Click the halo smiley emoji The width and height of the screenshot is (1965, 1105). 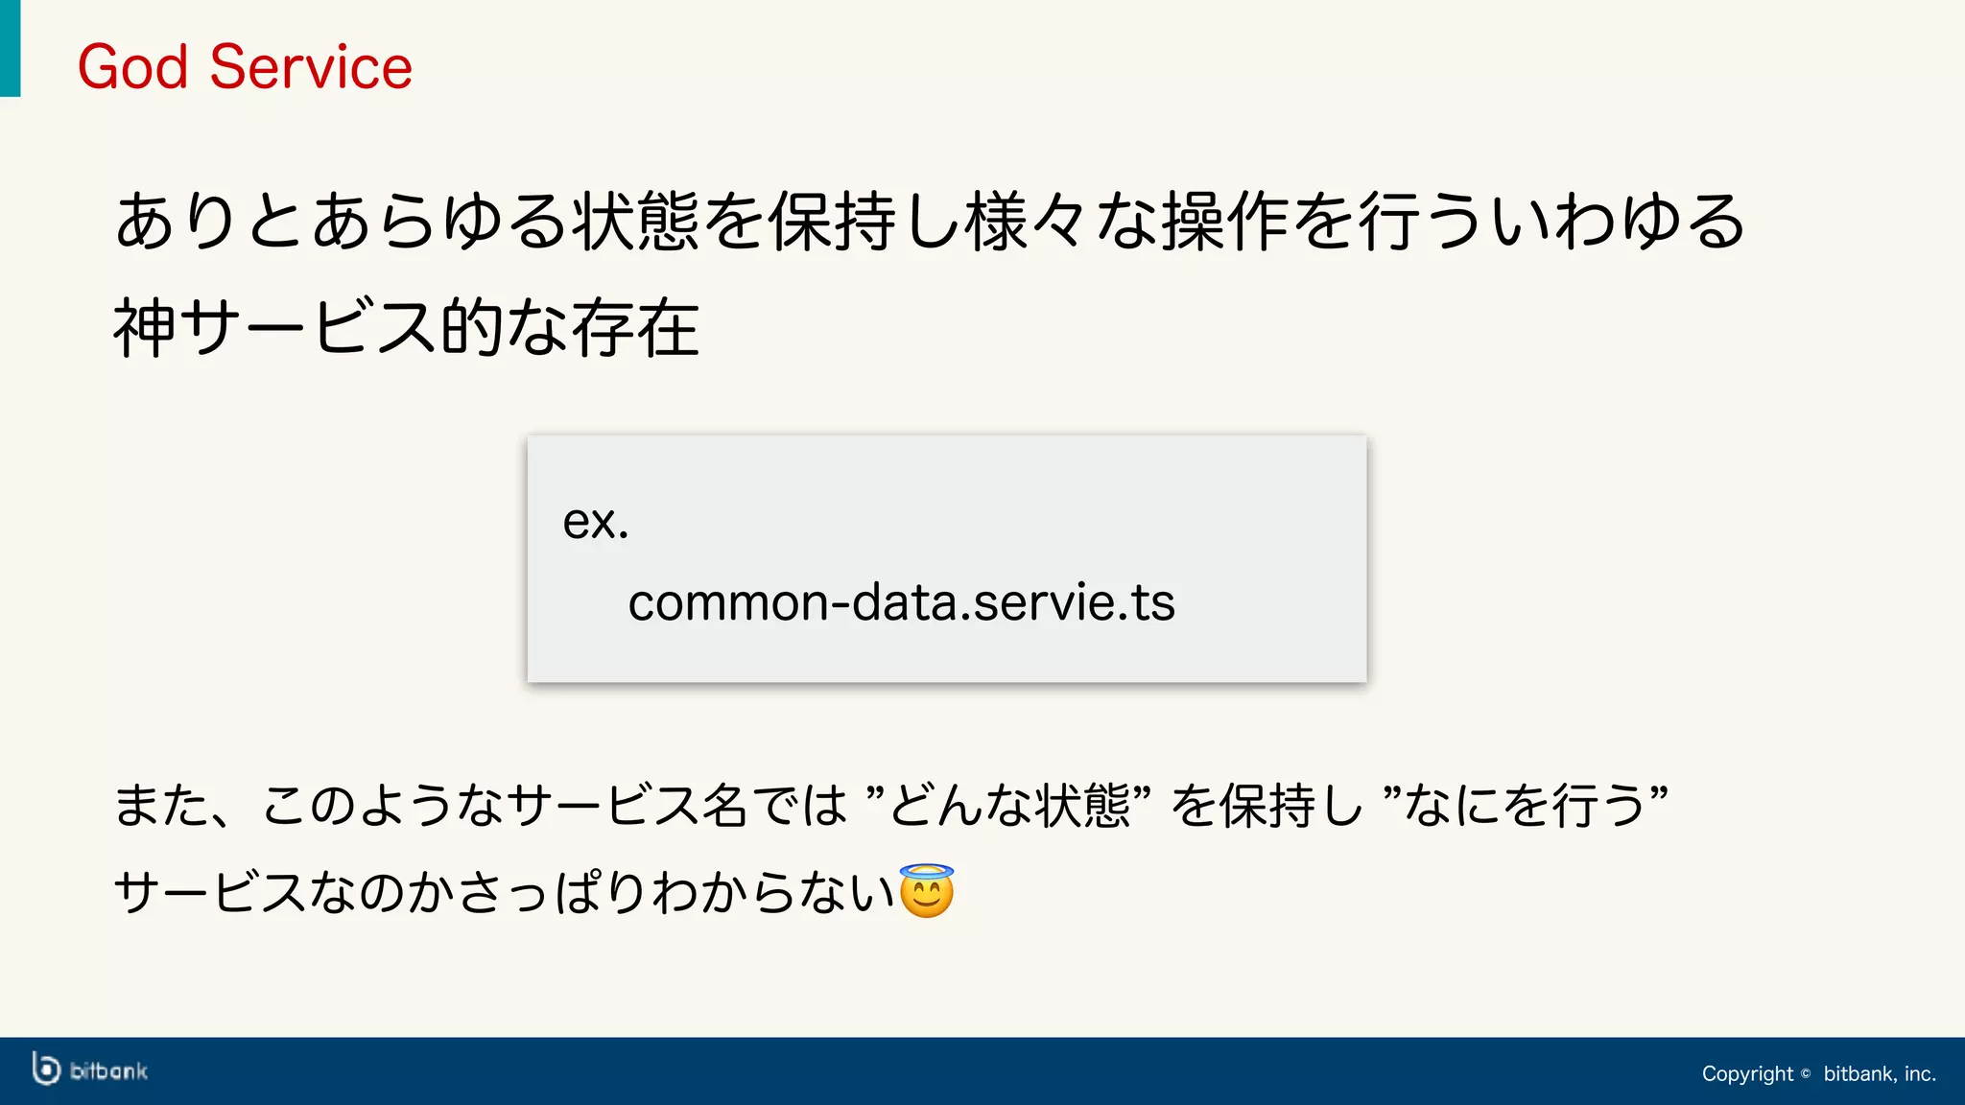click(926, 891)
